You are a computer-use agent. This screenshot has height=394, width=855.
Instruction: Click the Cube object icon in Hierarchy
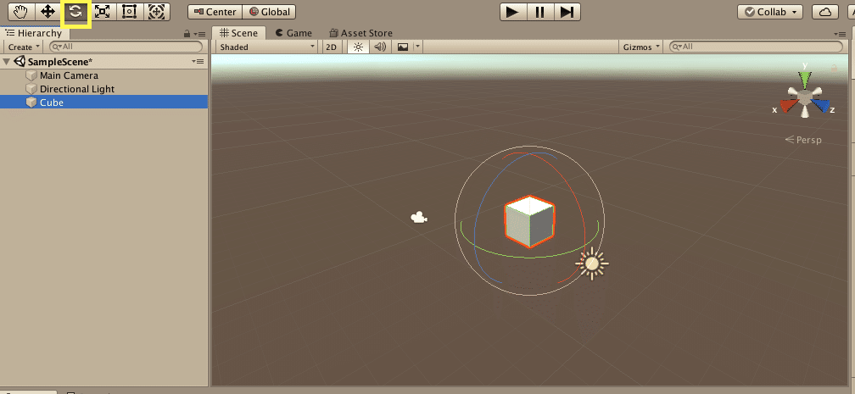[31, 102]
